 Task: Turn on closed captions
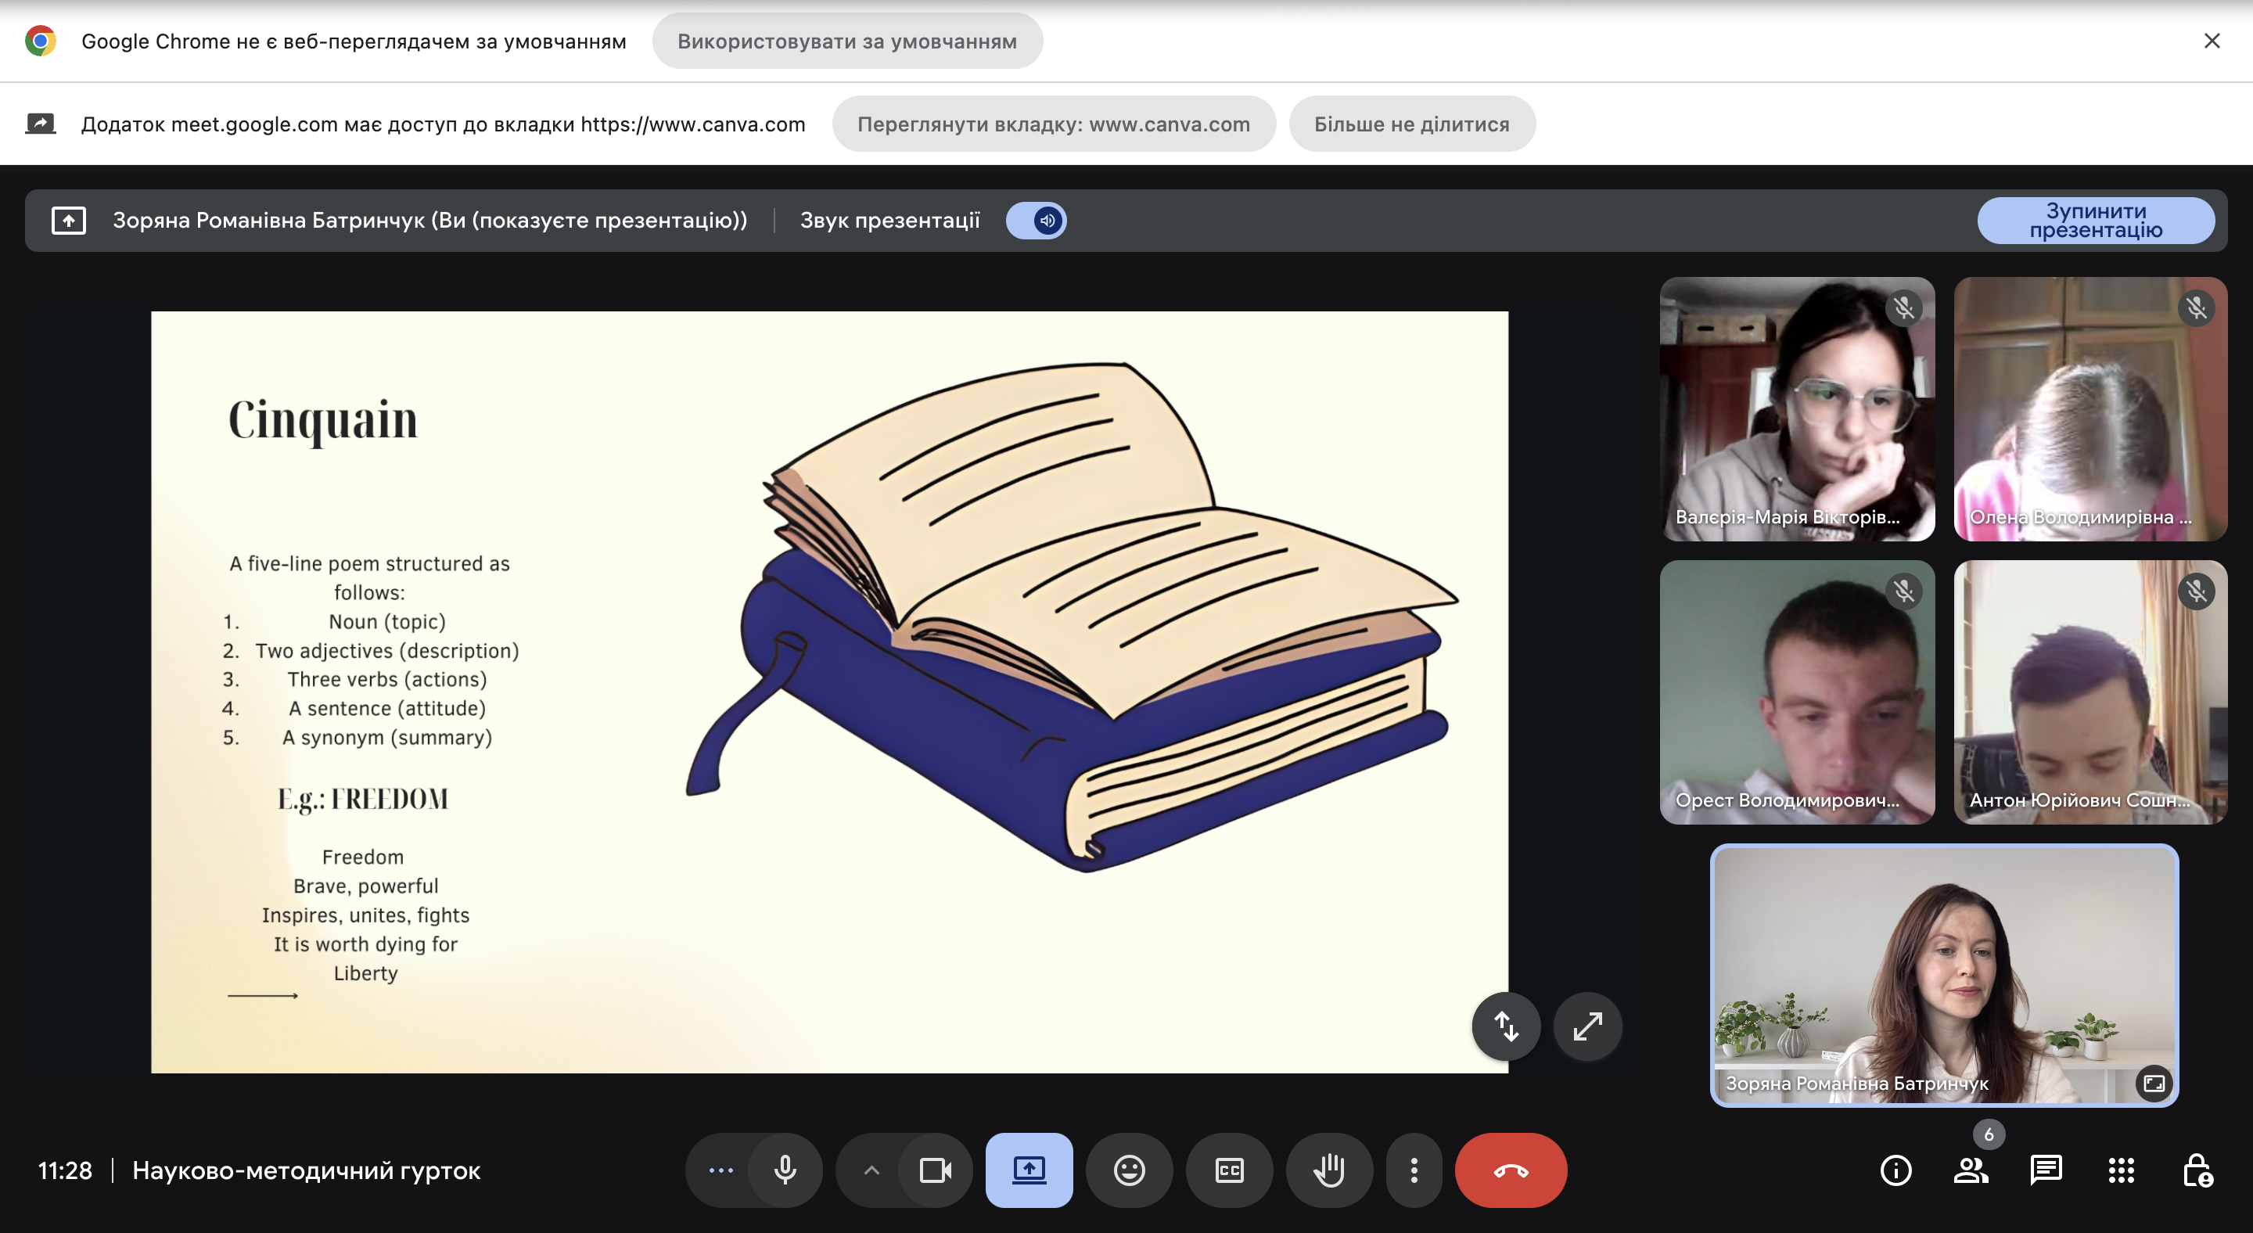click(1229, 1170)
